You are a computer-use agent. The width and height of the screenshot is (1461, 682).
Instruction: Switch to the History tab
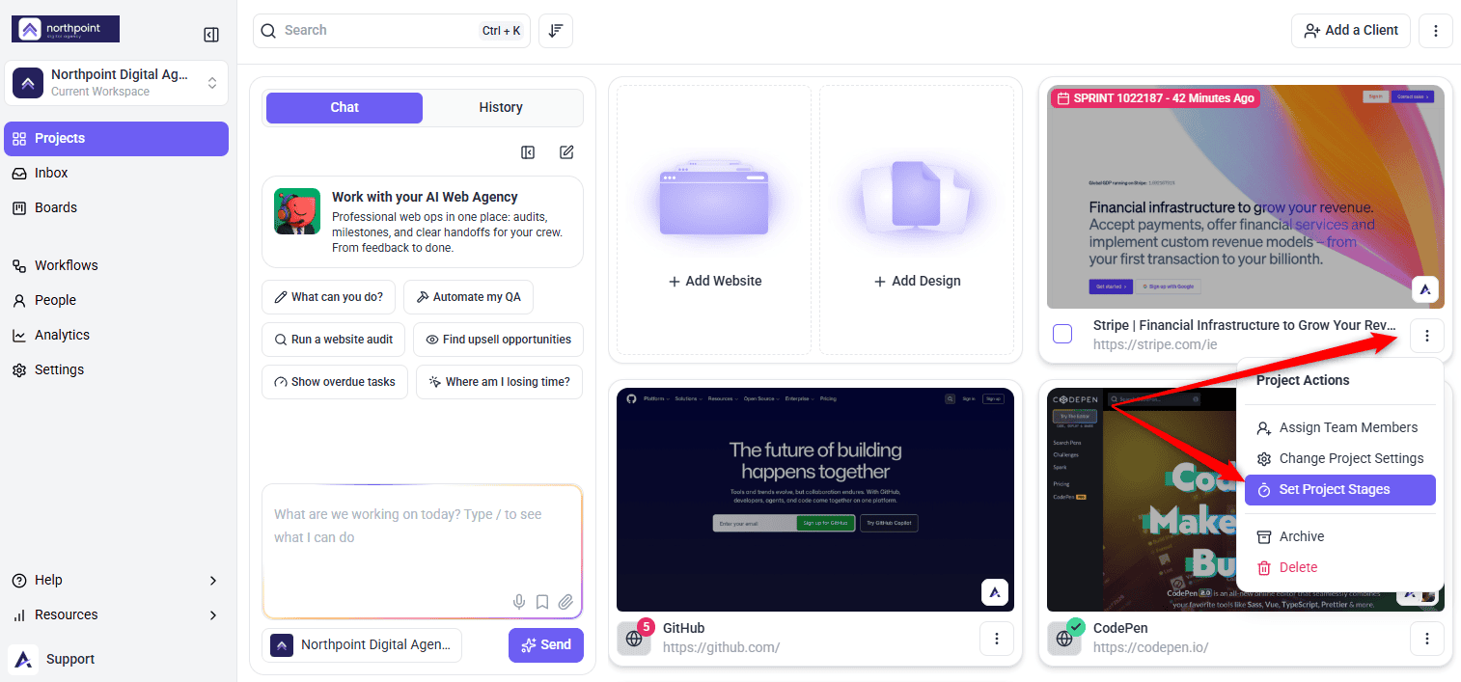[x=501, y=107]
